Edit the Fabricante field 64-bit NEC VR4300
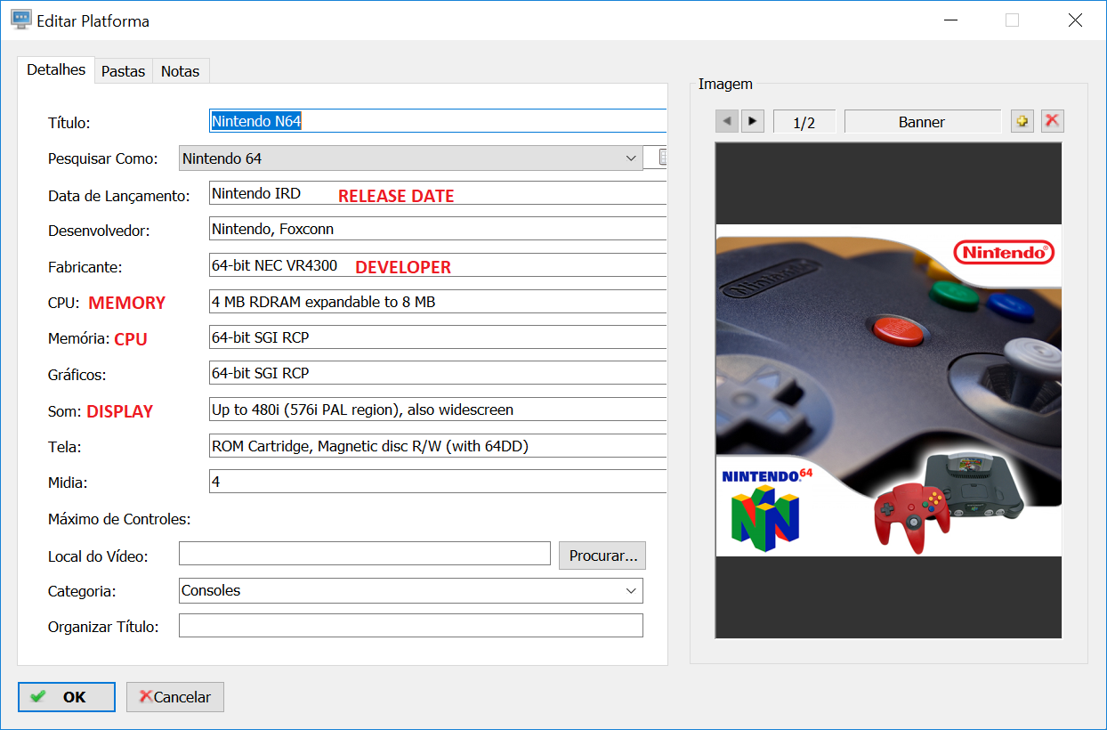The width and height of the screenshot is (1107, 730). (438, 265)
